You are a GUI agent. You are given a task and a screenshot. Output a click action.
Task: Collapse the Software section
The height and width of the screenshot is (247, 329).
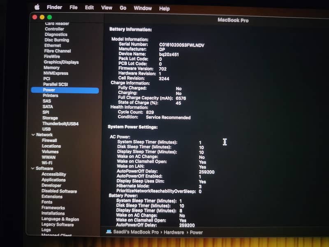coord(33,168)
